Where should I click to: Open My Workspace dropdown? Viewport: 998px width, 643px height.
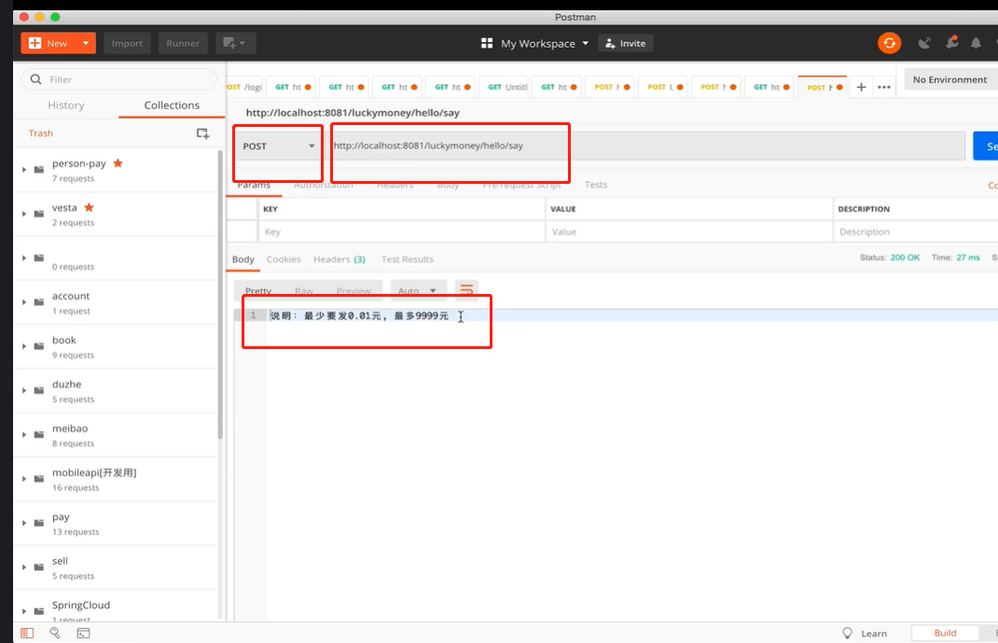click(586, 43)
